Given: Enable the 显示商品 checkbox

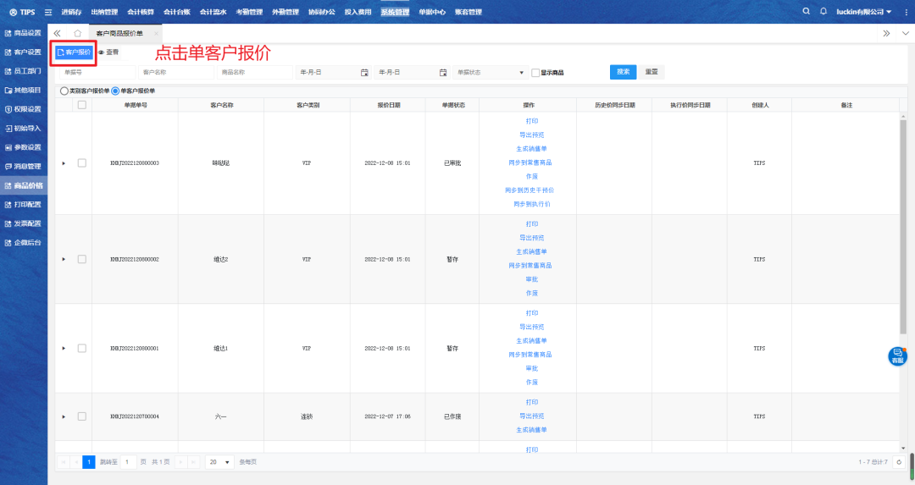Looking at the screenshot, I should [535, 73].
